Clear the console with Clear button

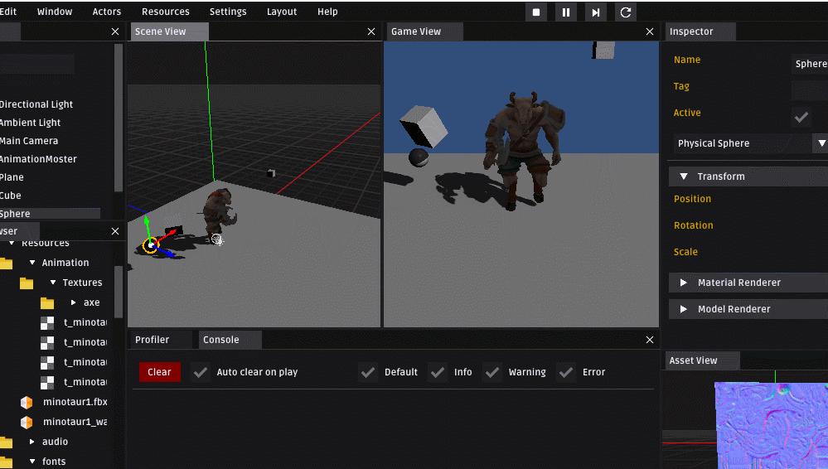(159, 372)
